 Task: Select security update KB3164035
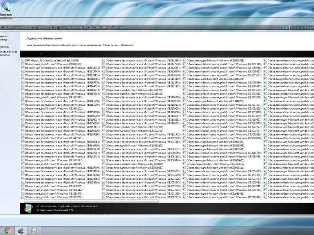point(60,86)
